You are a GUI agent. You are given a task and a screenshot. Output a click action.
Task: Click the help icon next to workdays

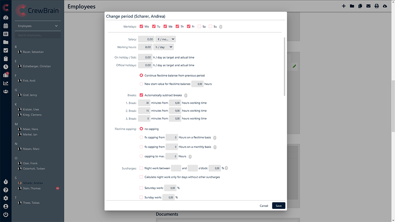pos(221,27)
